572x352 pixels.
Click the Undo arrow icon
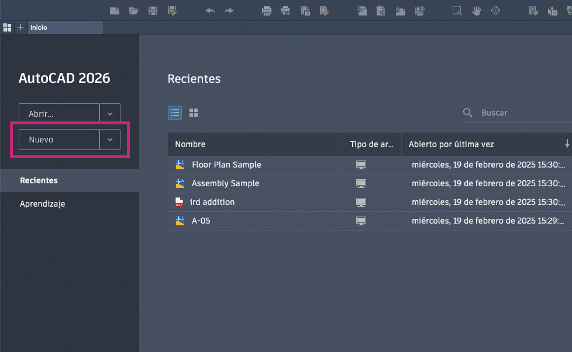coord(210,11)
